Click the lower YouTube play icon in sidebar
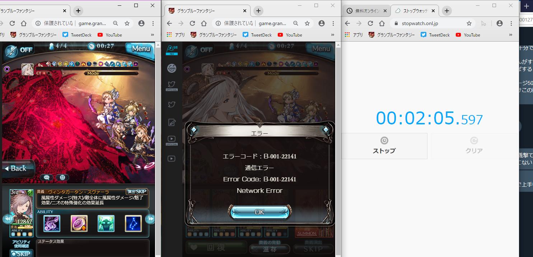This screenshot has height=257, width=533. coord(172,158)
